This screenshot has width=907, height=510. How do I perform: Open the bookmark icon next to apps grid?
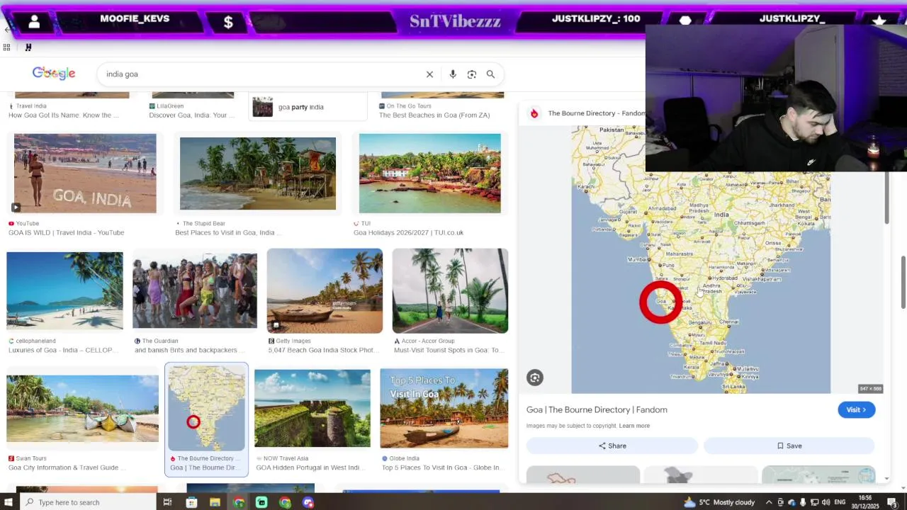[28, 47]
